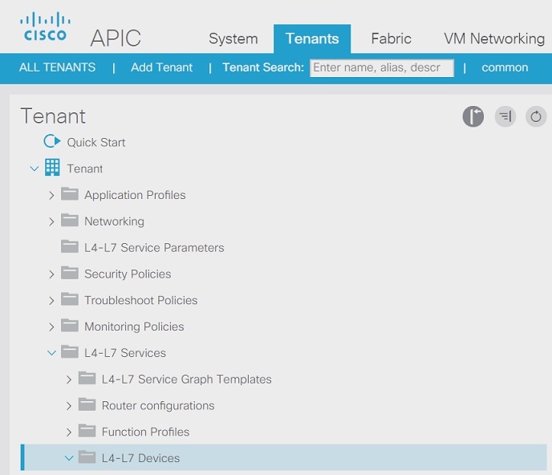
Task: Open the common tenant link
Action: coord(505,67)
